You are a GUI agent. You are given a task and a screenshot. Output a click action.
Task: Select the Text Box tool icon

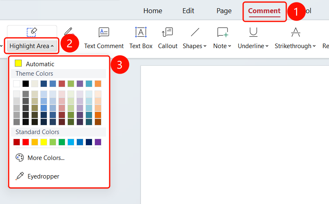pyautogui.click(x=141, y=32)
